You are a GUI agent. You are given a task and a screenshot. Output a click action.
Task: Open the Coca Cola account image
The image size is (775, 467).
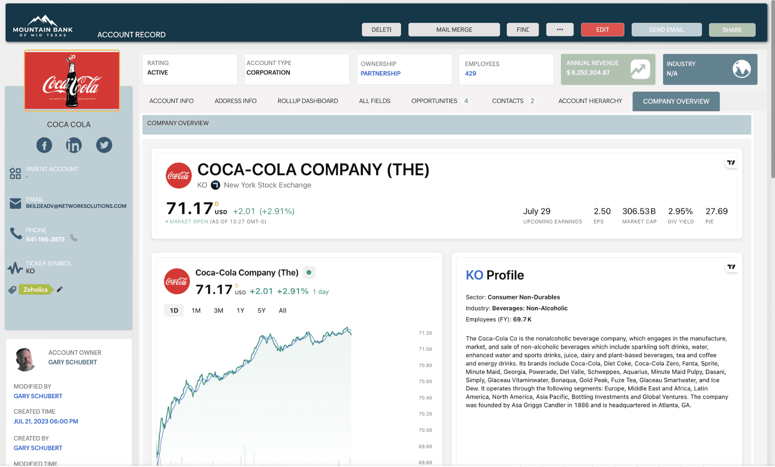click(x=72, y=81)
